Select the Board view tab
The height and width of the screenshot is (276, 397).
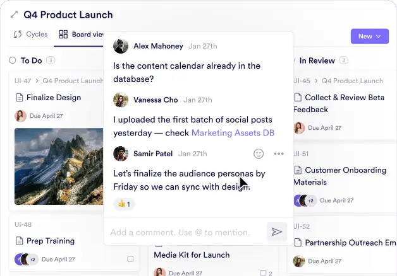coord(81,35)
